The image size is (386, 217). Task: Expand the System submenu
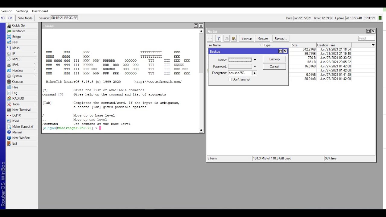tap(21, 76)
